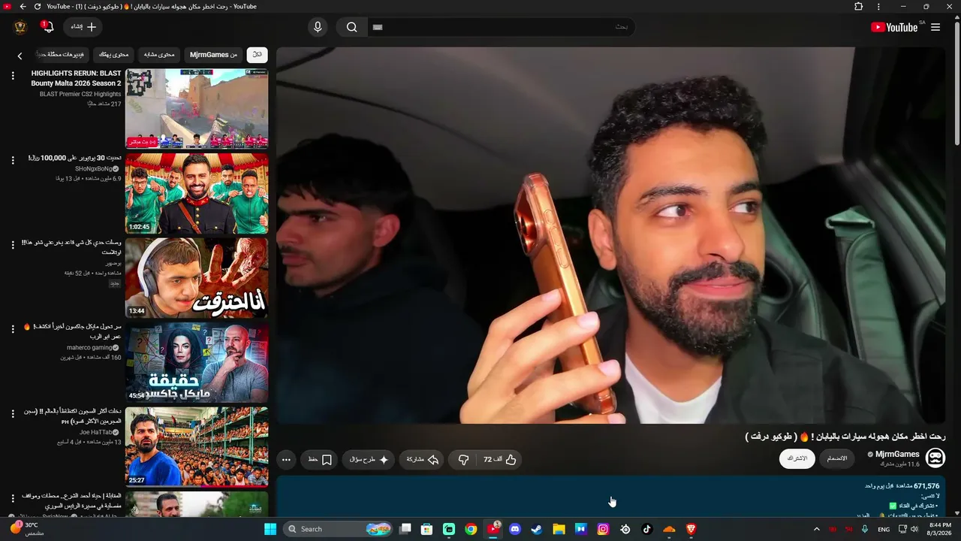This screenshot has width=961, height=541.
Task: Open more actions under the video
Action: pos(286,459)
